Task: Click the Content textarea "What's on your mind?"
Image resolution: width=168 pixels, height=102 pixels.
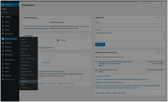Action: pyautogui.click(x=129, y=36)
